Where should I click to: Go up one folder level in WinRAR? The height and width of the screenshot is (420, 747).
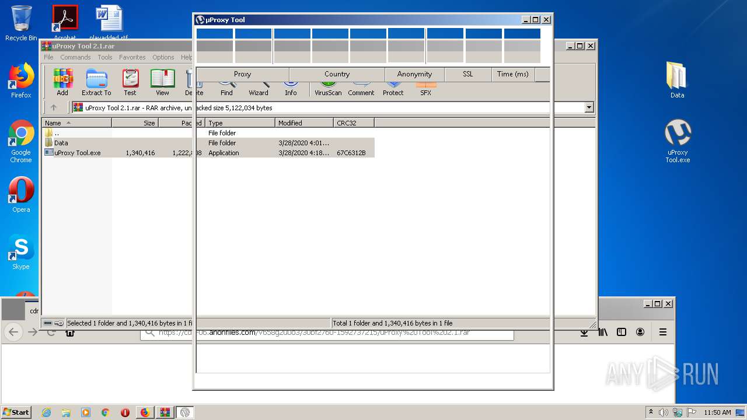[54, 107]
